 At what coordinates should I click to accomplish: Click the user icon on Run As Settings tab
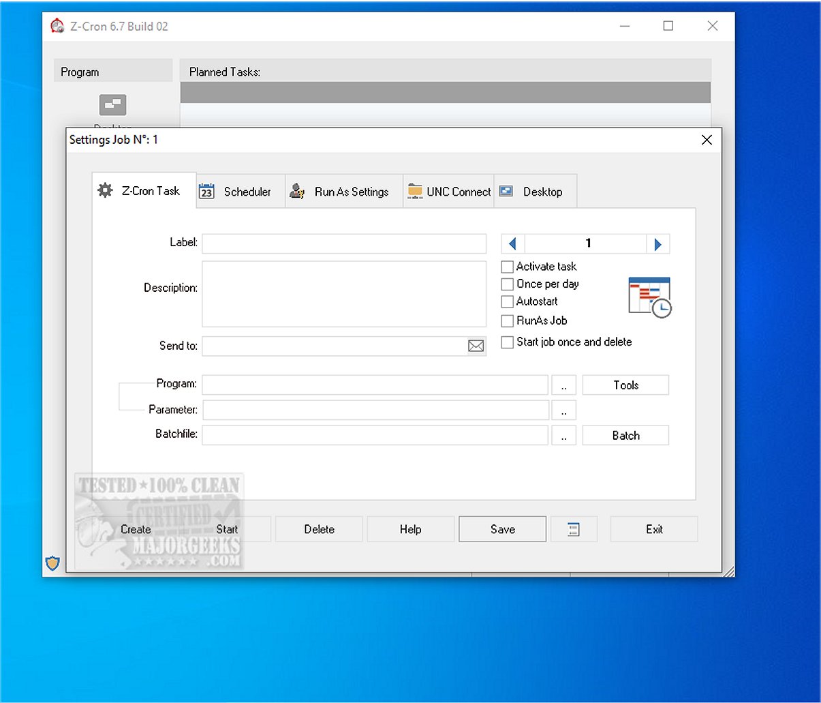coord(297,192)
